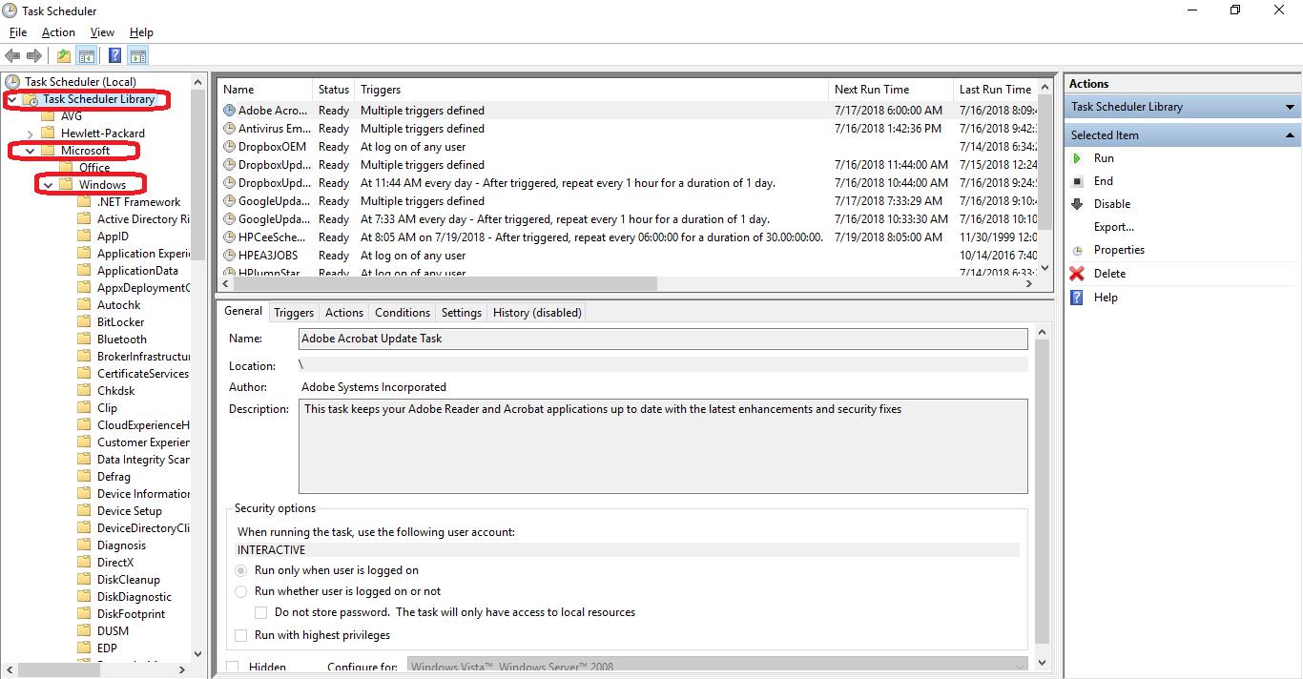Check 'Run with highest privileges' checkbox
Screen dimensions: 1303x679
point(241,635)
